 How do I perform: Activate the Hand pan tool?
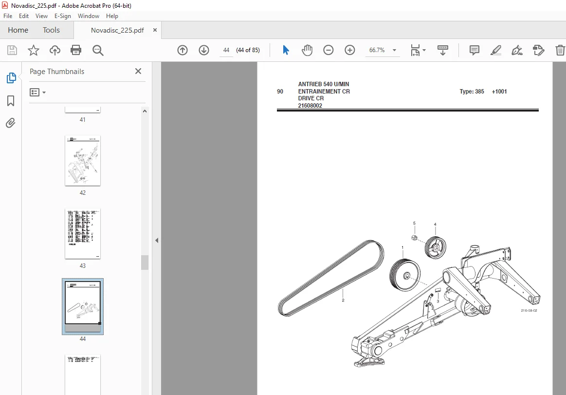(x=307, y=50)
